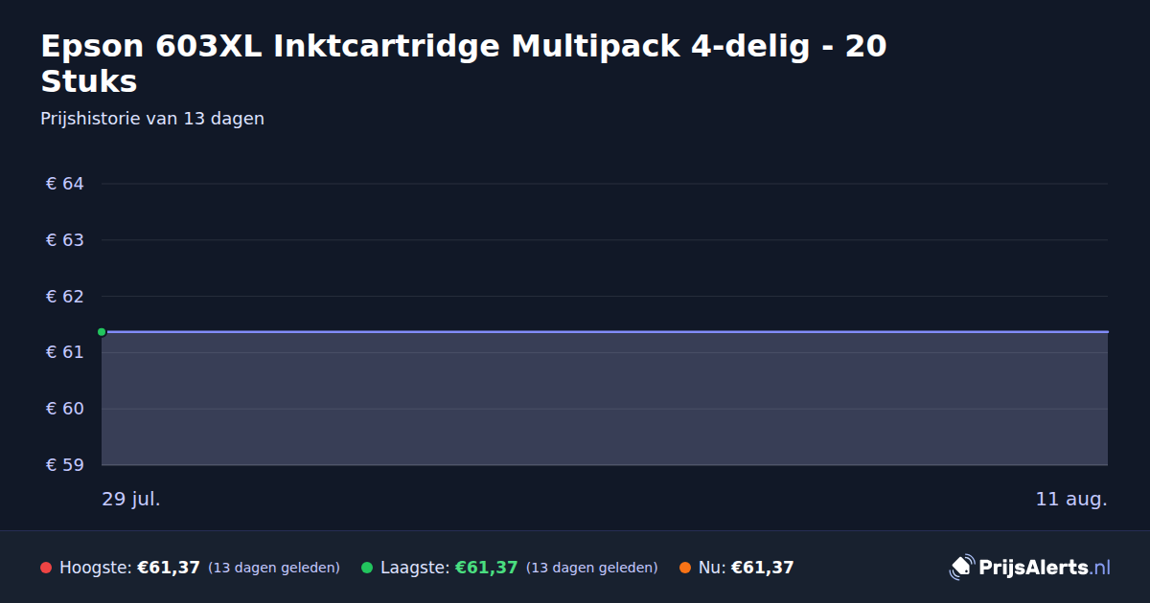The height and width of the screenshot is (603, 1150).
Task: Click the € 64 axis label
Action: pos(65,184)
